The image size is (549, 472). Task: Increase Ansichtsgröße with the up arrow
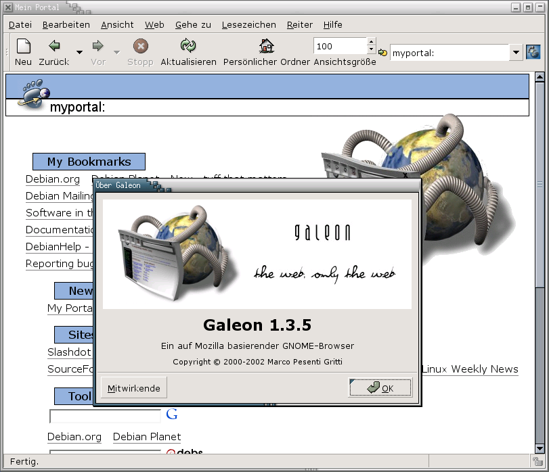coord(371,42)
